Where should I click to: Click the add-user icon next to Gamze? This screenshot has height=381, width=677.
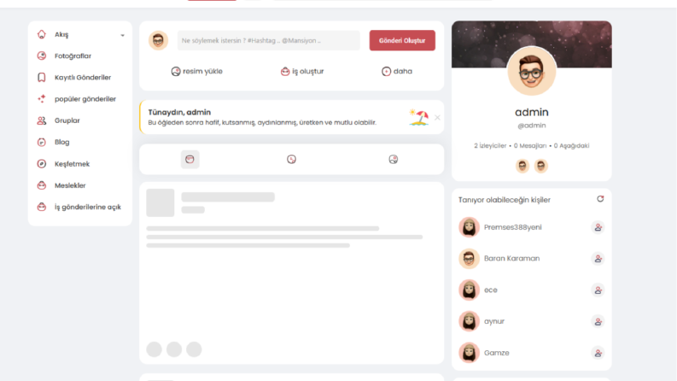pyautogui.click(x=598, y=354)
